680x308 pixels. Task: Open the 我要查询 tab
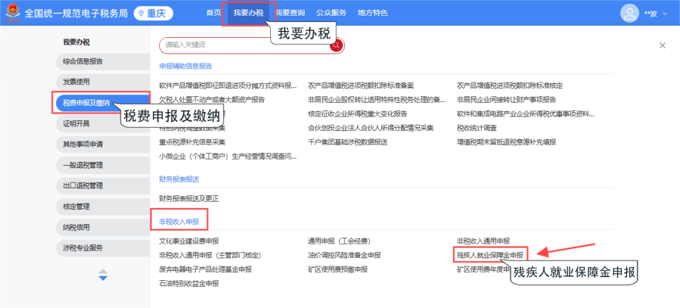tap(290, 13)
